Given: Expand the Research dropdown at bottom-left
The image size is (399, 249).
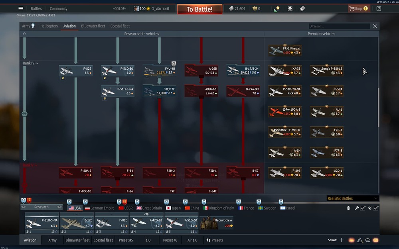Looking at the screenshot, I should [x=41, y=207].
